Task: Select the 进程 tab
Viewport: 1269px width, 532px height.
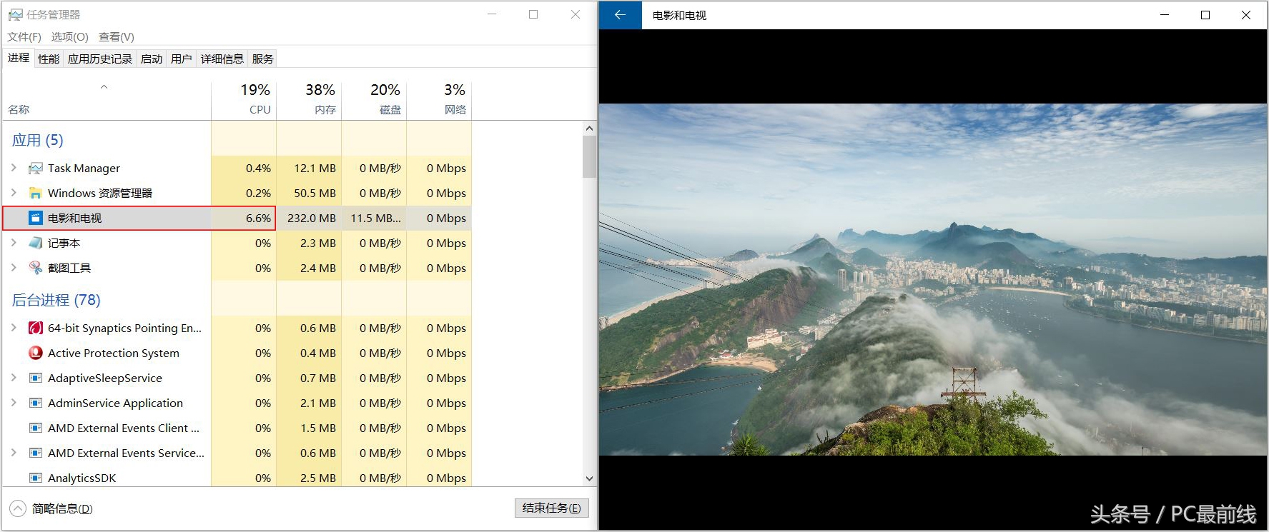Action: pos(19,58)
